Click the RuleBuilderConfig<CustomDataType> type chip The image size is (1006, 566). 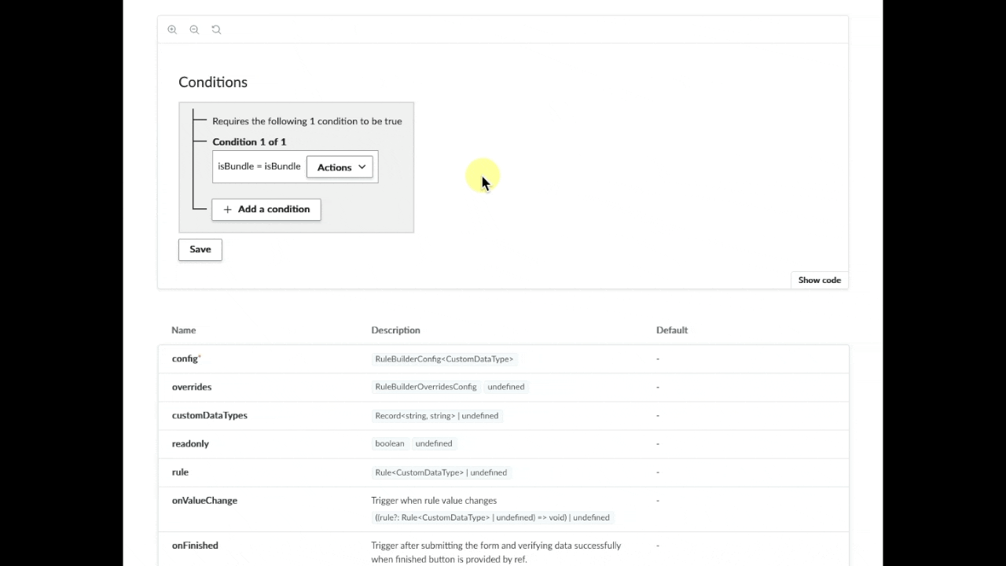[444, 359]
